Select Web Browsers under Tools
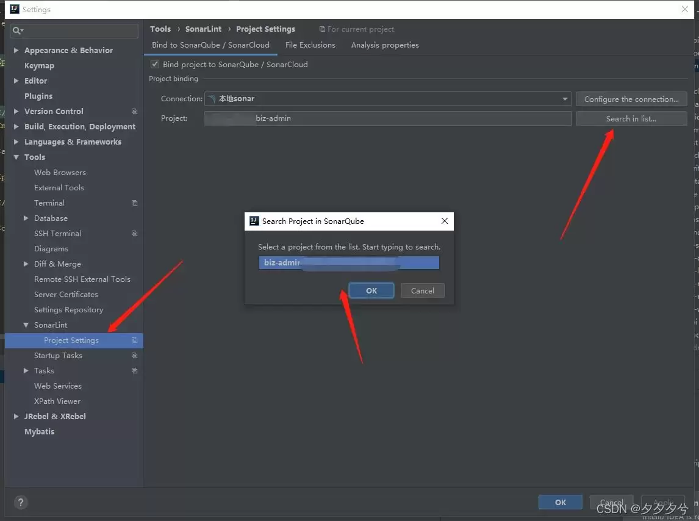The width and height of the screenshot is (699, 521). 60,172
